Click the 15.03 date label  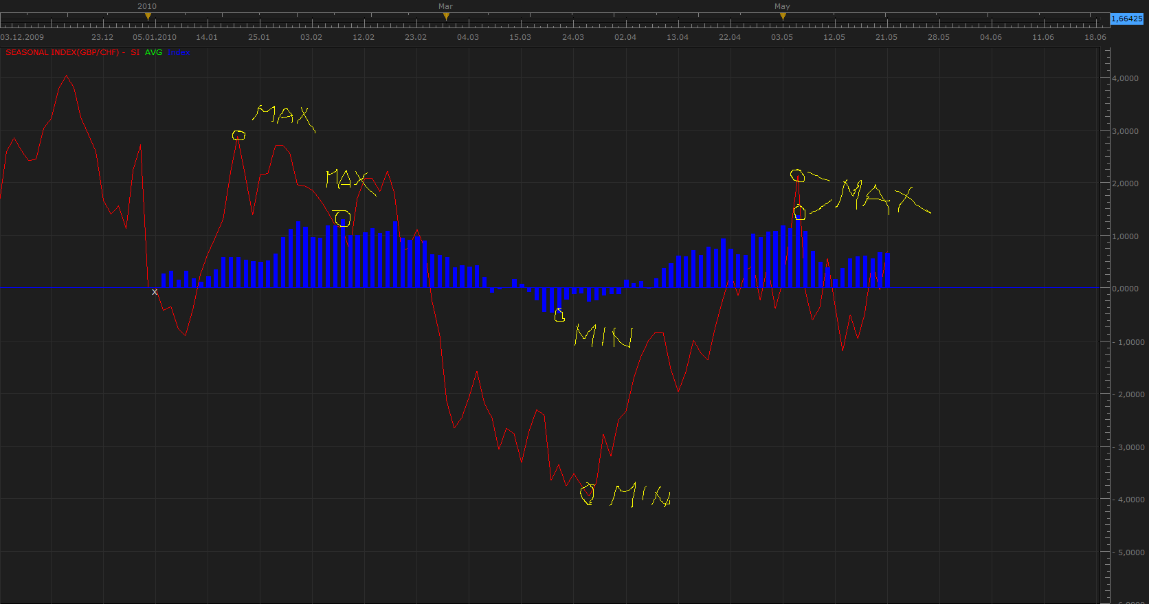tap(520, 37)
